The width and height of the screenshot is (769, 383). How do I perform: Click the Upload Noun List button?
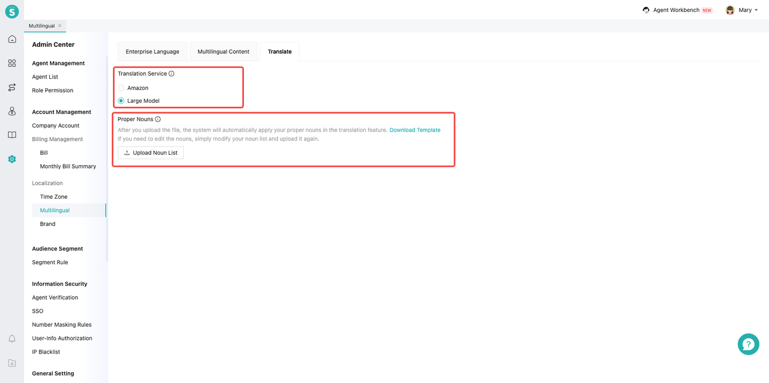[151, 152]
